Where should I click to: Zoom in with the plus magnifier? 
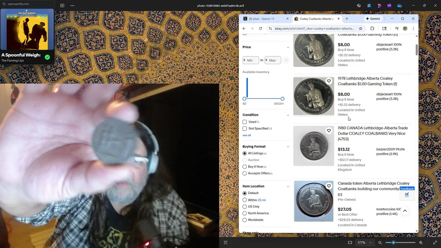(421, 242)
